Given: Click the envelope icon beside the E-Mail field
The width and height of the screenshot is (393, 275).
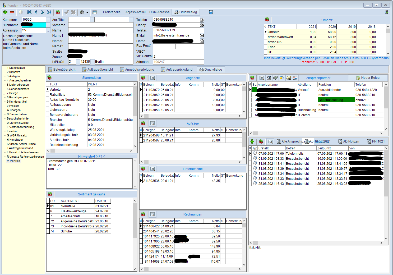Looking at the screenshot, I should coord(202,35).
